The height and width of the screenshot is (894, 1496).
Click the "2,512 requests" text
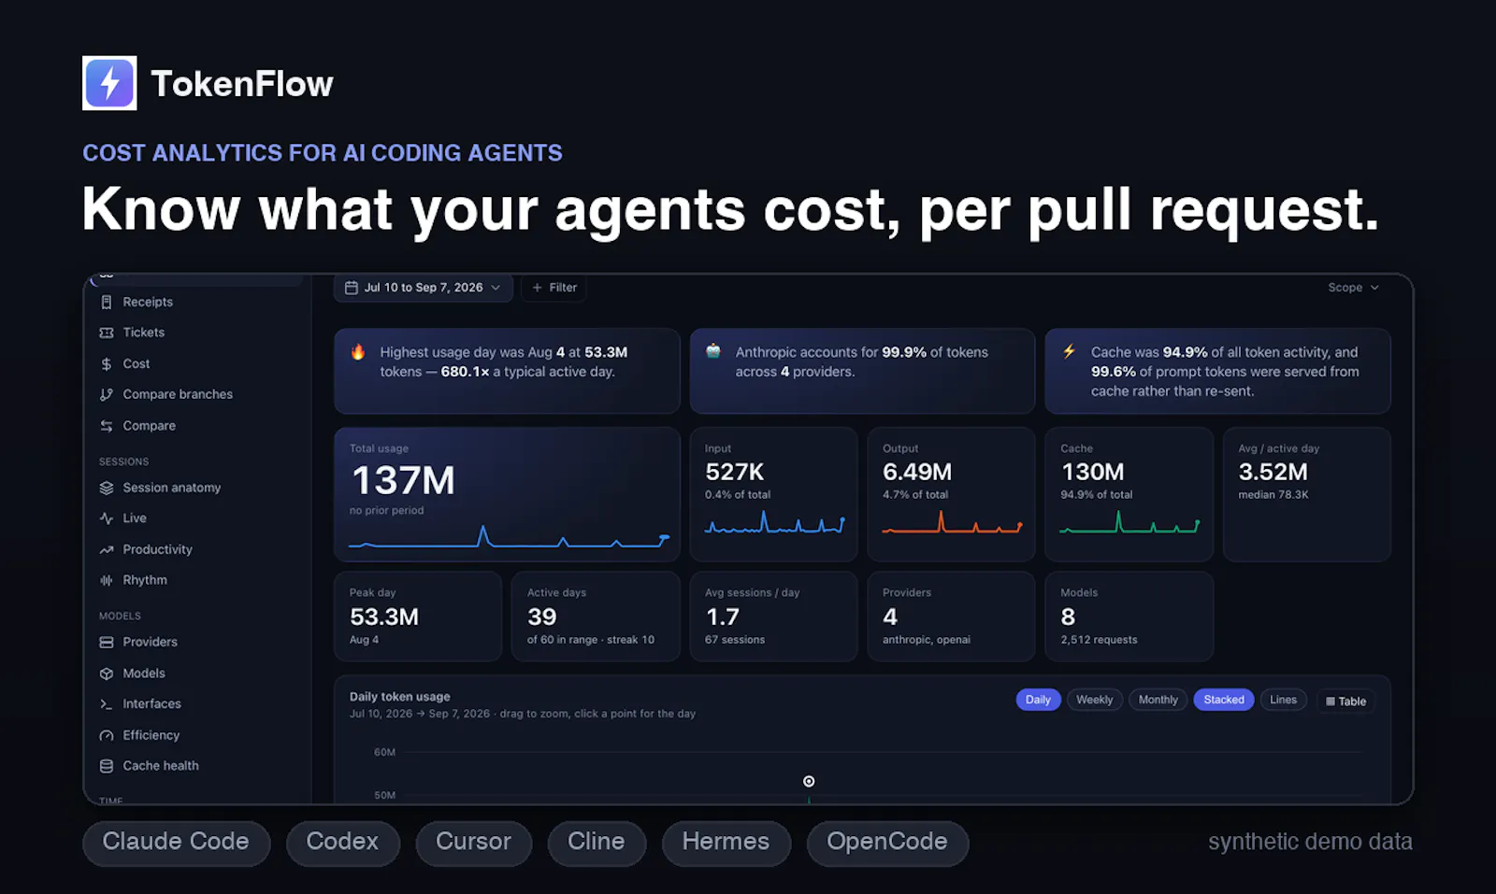click(x=1099, y=640)
